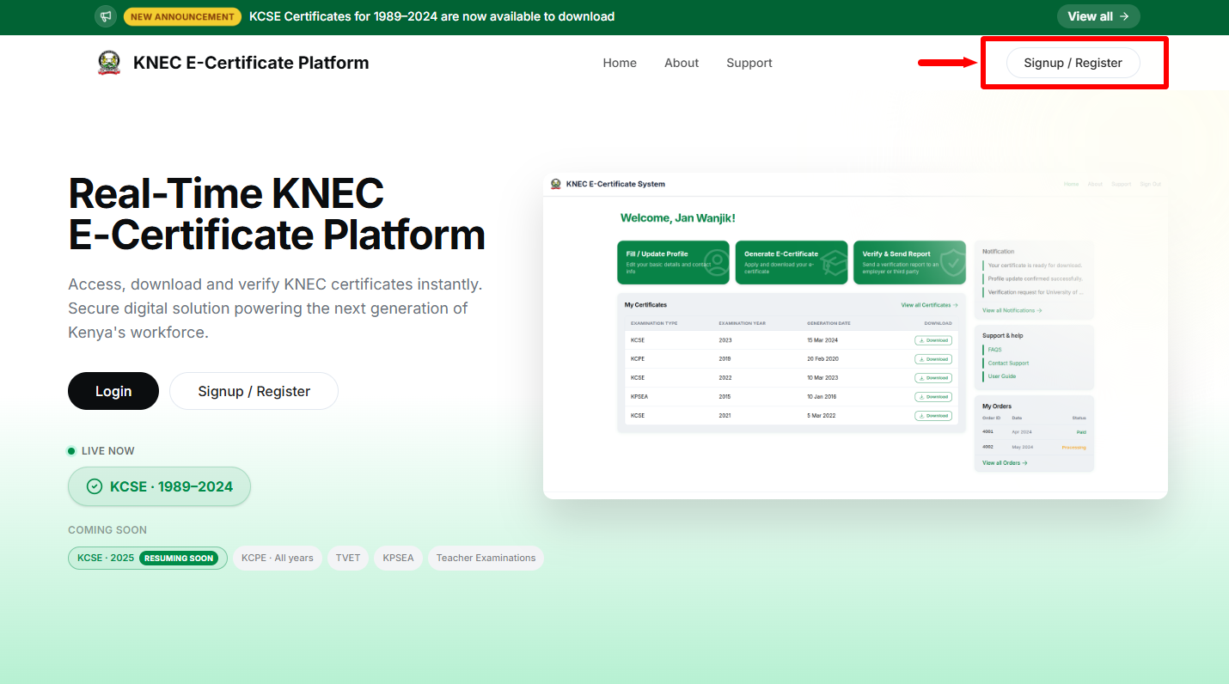Click View all Orders in the preview
The height and width of the screenshot is (684, 1229).
[x=1005, y=463]
